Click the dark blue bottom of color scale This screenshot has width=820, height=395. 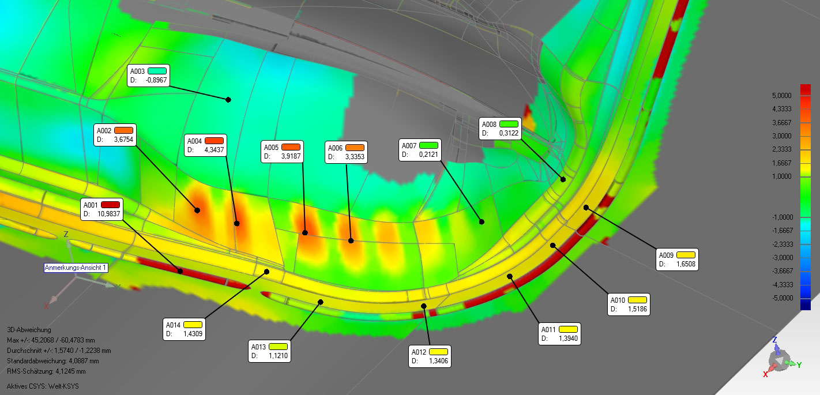(806, 305)
